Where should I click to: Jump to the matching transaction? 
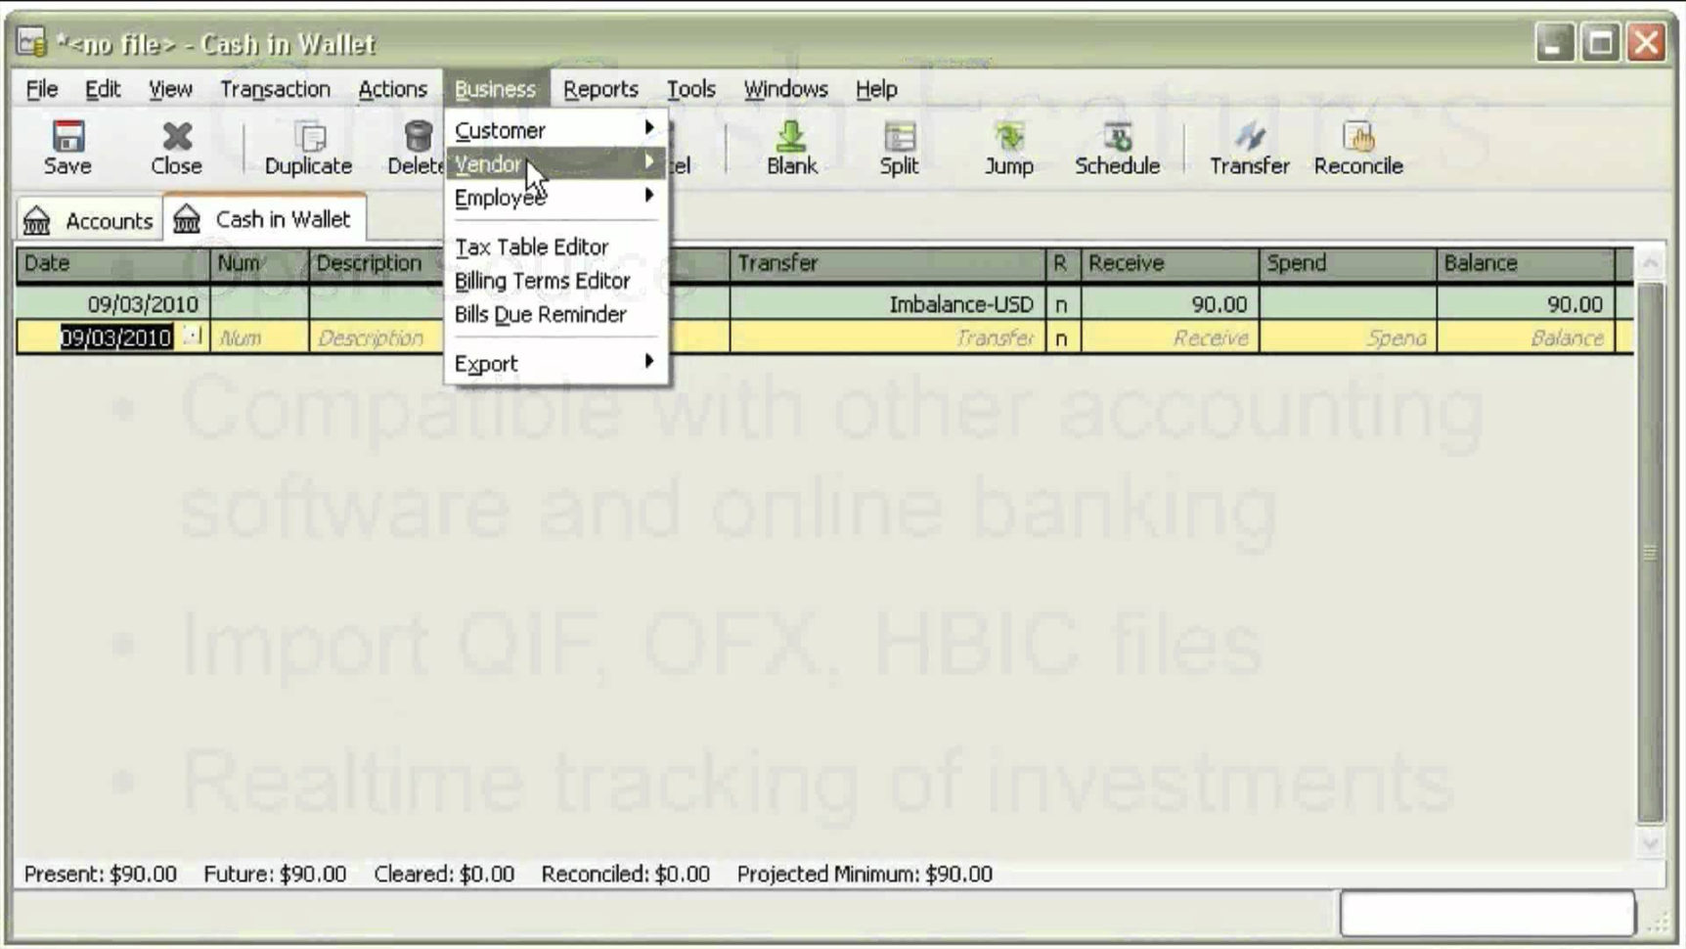click(1008, 145)
